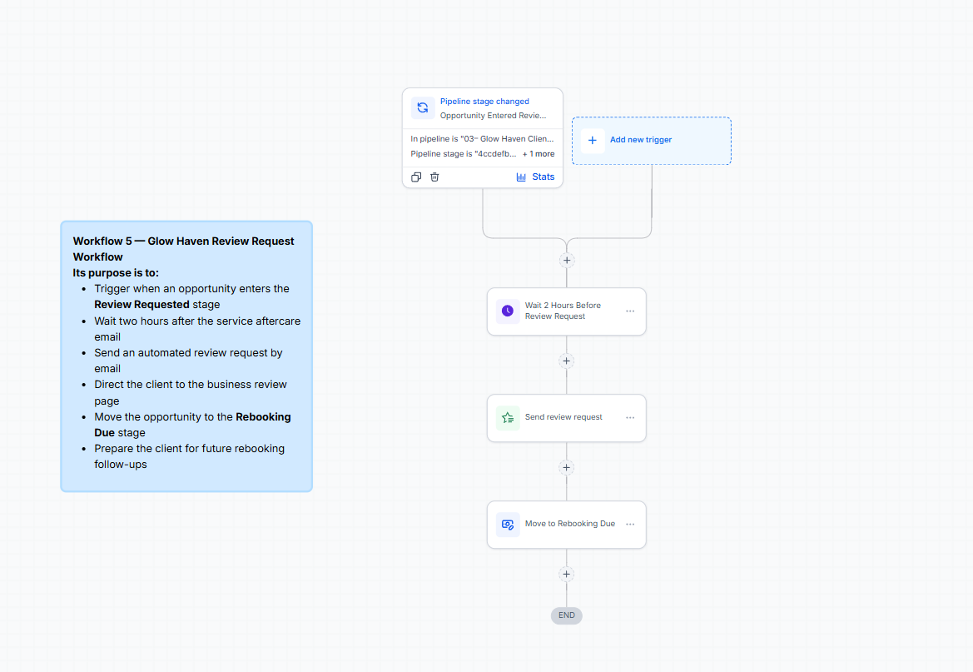Duplicate the trigger using the copy icon

416,177
